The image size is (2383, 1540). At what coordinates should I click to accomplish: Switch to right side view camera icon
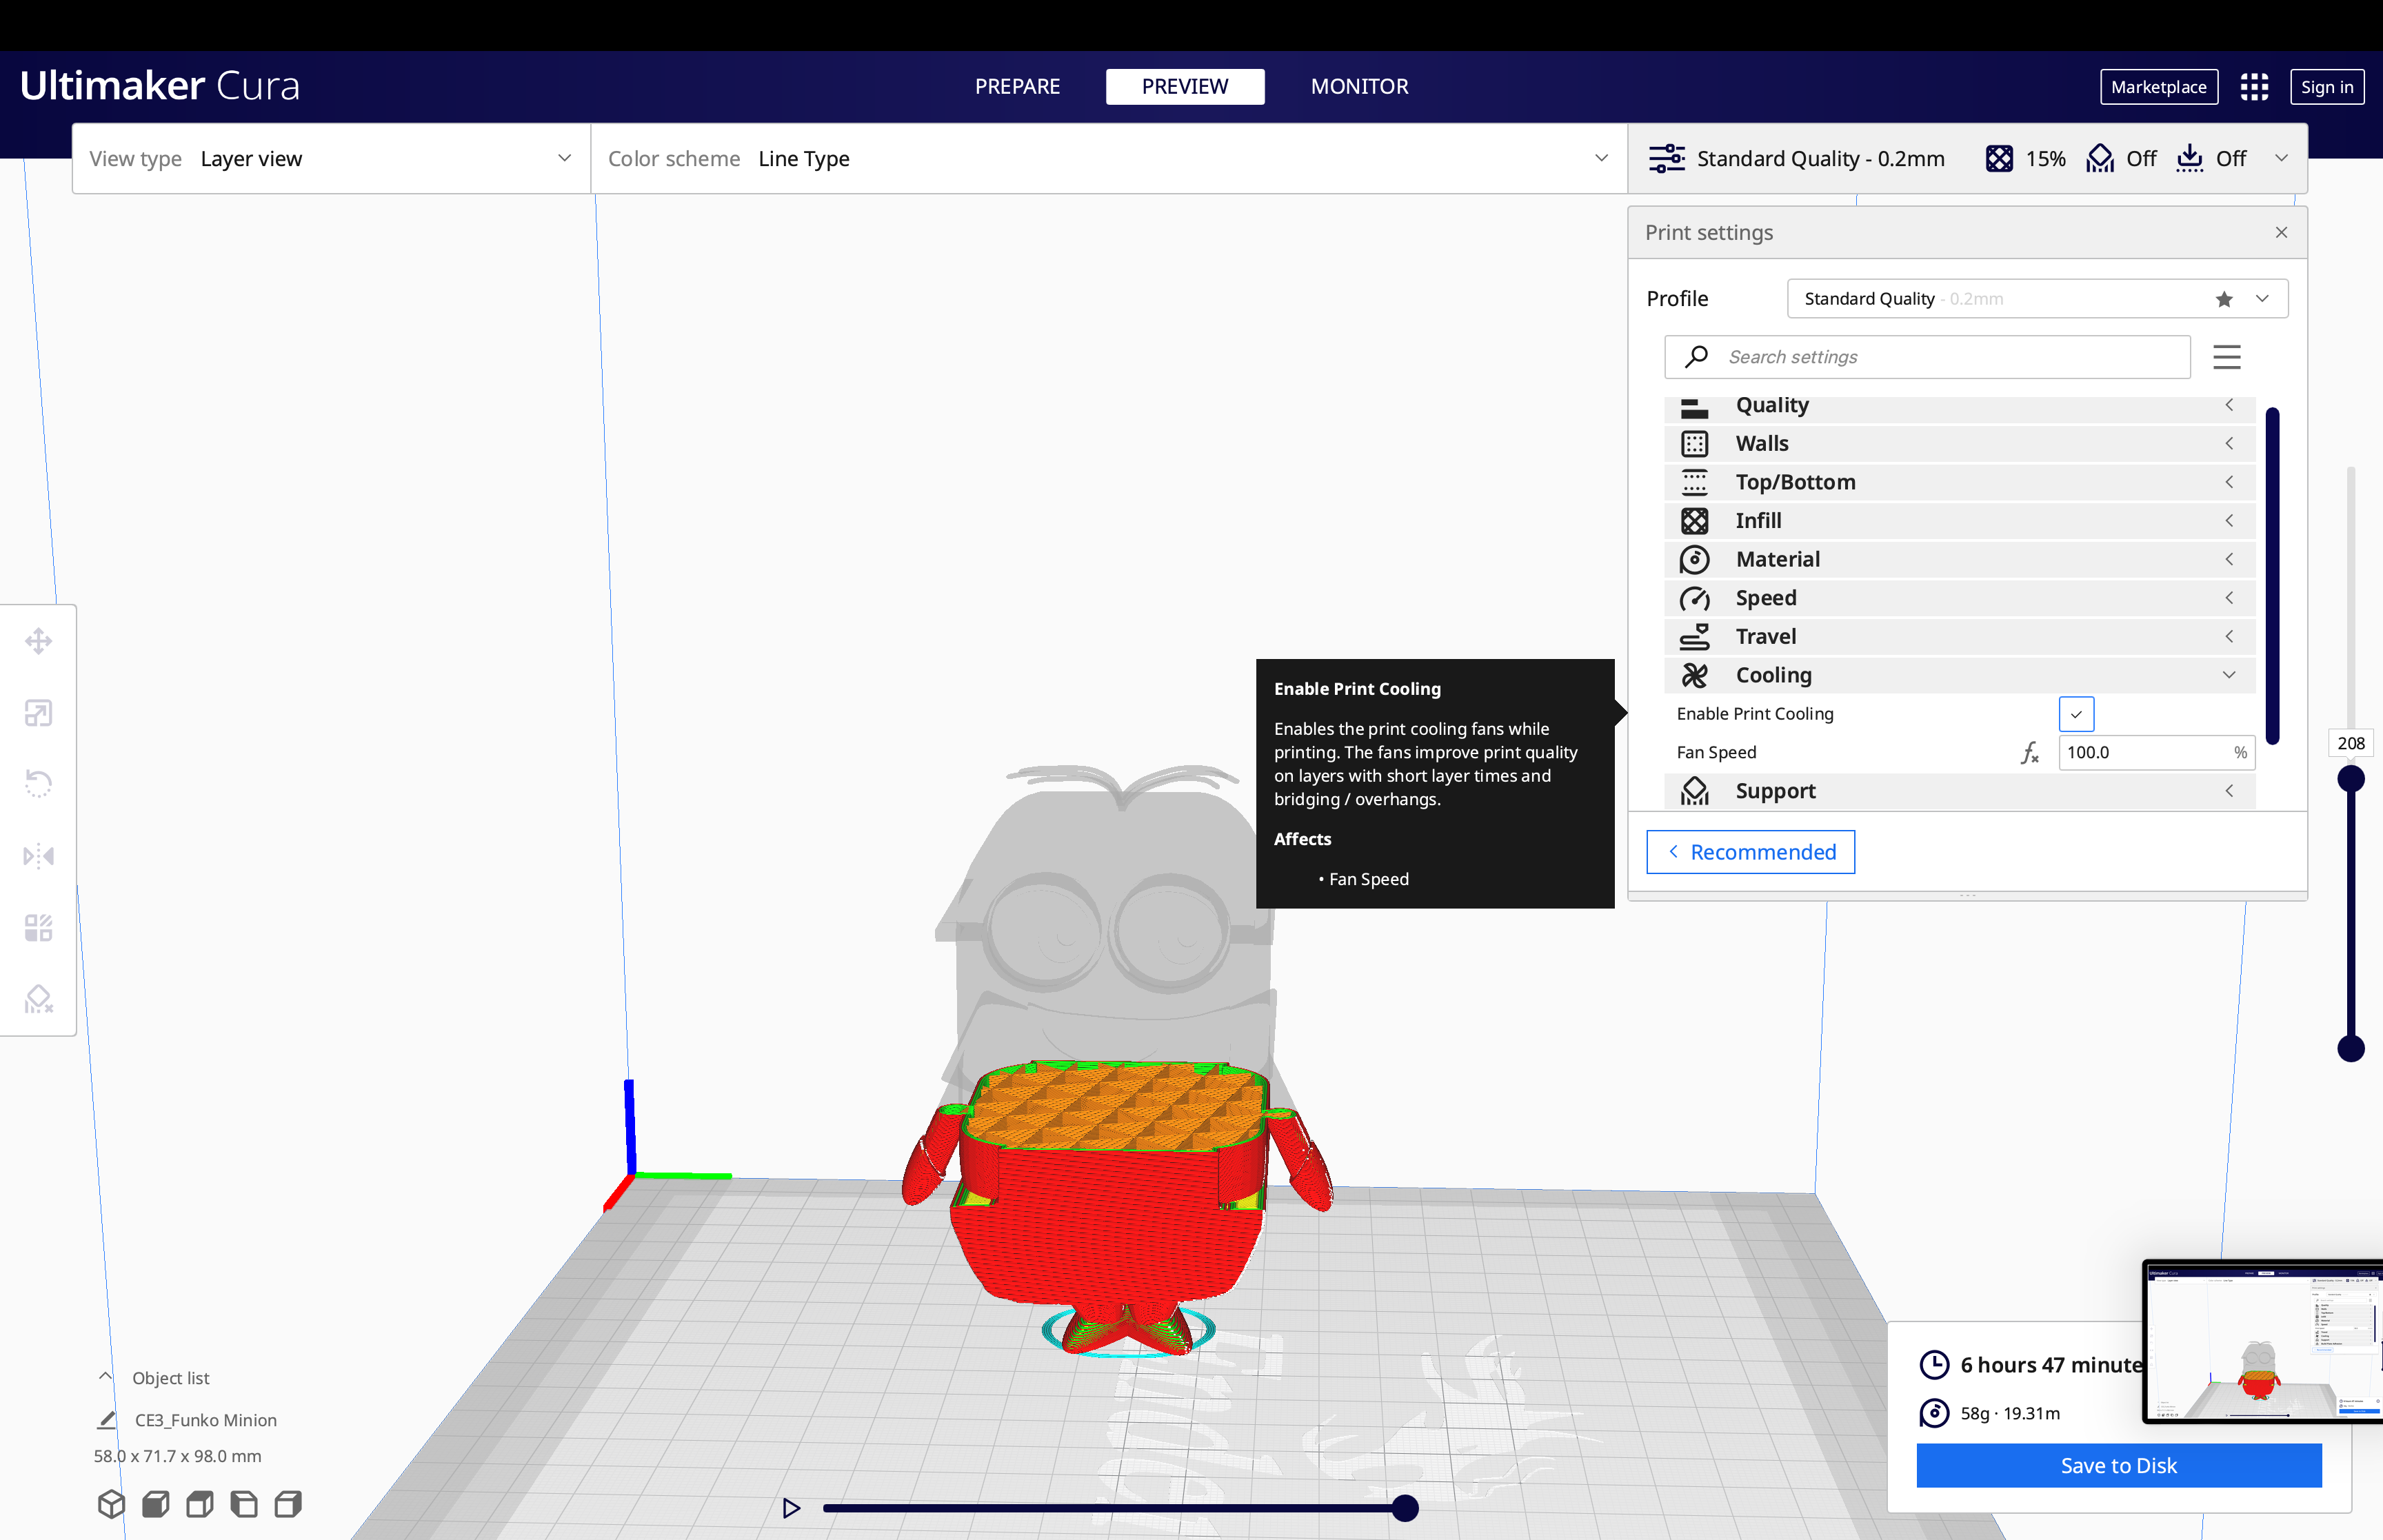(x=288, y=1503)
